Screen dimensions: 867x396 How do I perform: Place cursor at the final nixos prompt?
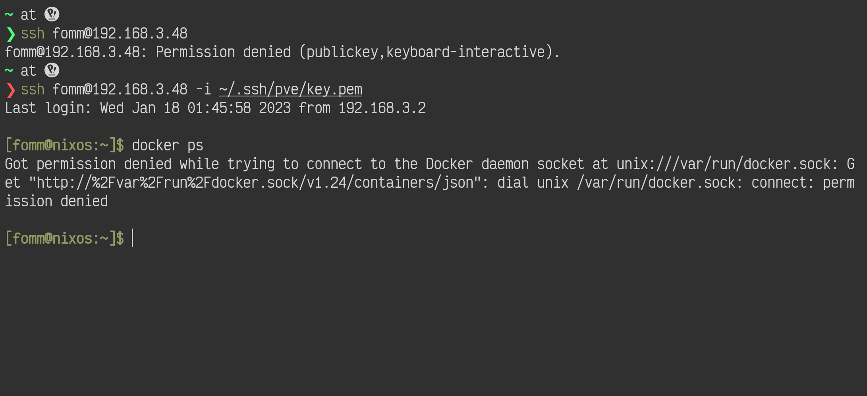[x=133, y=238]
